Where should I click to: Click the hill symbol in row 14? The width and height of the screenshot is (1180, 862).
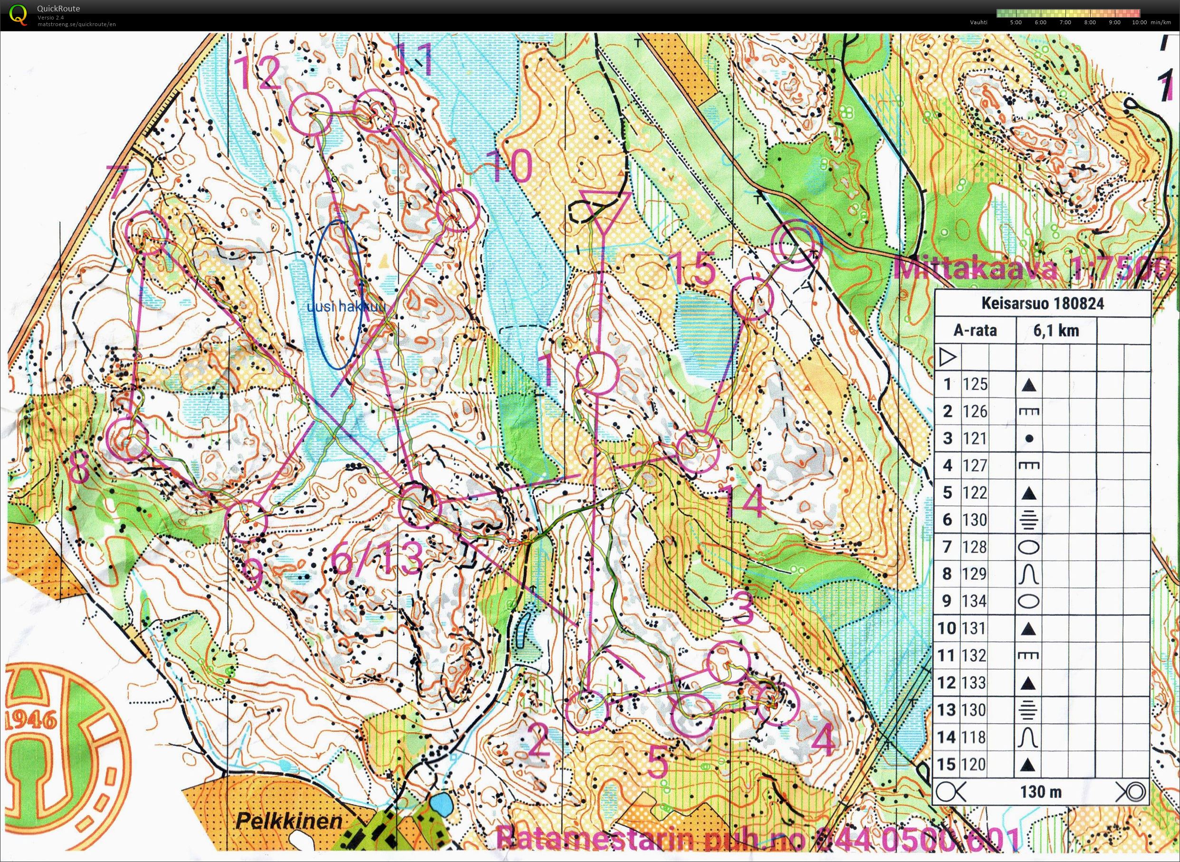1029,737
